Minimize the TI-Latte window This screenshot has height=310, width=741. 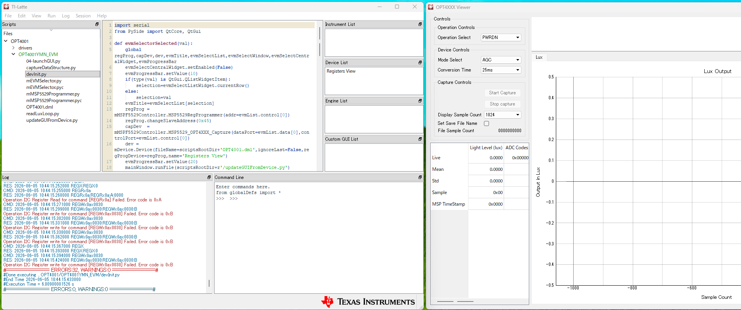tap(380, 7)
